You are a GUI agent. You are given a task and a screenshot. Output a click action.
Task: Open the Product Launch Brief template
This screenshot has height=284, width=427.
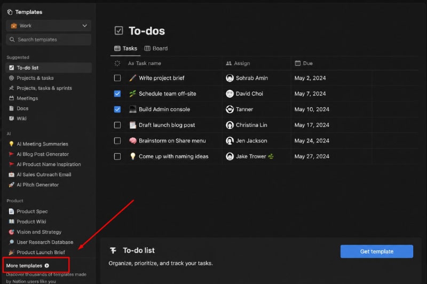(x=49, y=253)
